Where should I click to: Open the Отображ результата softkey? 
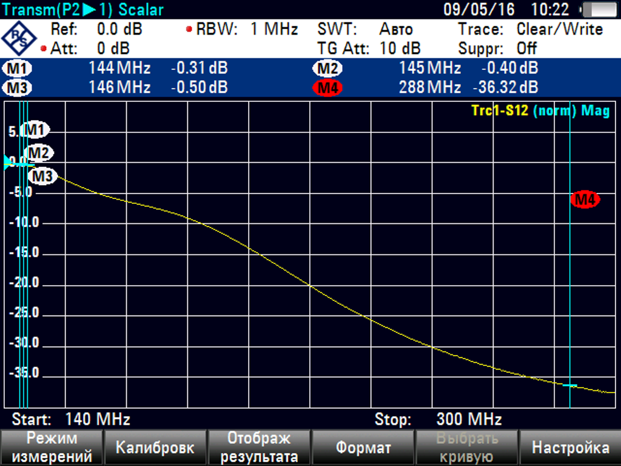(x=259, y=448)
